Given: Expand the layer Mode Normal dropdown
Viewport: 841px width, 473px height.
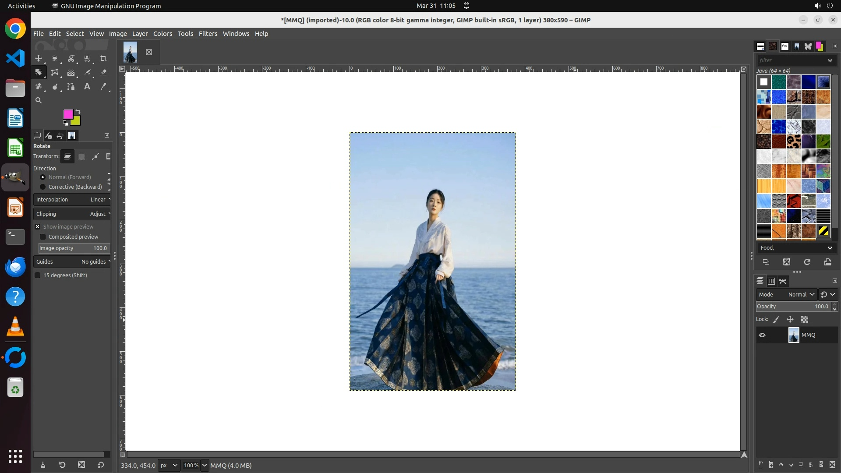Looking at the screenshot, I should pos(801,295).
